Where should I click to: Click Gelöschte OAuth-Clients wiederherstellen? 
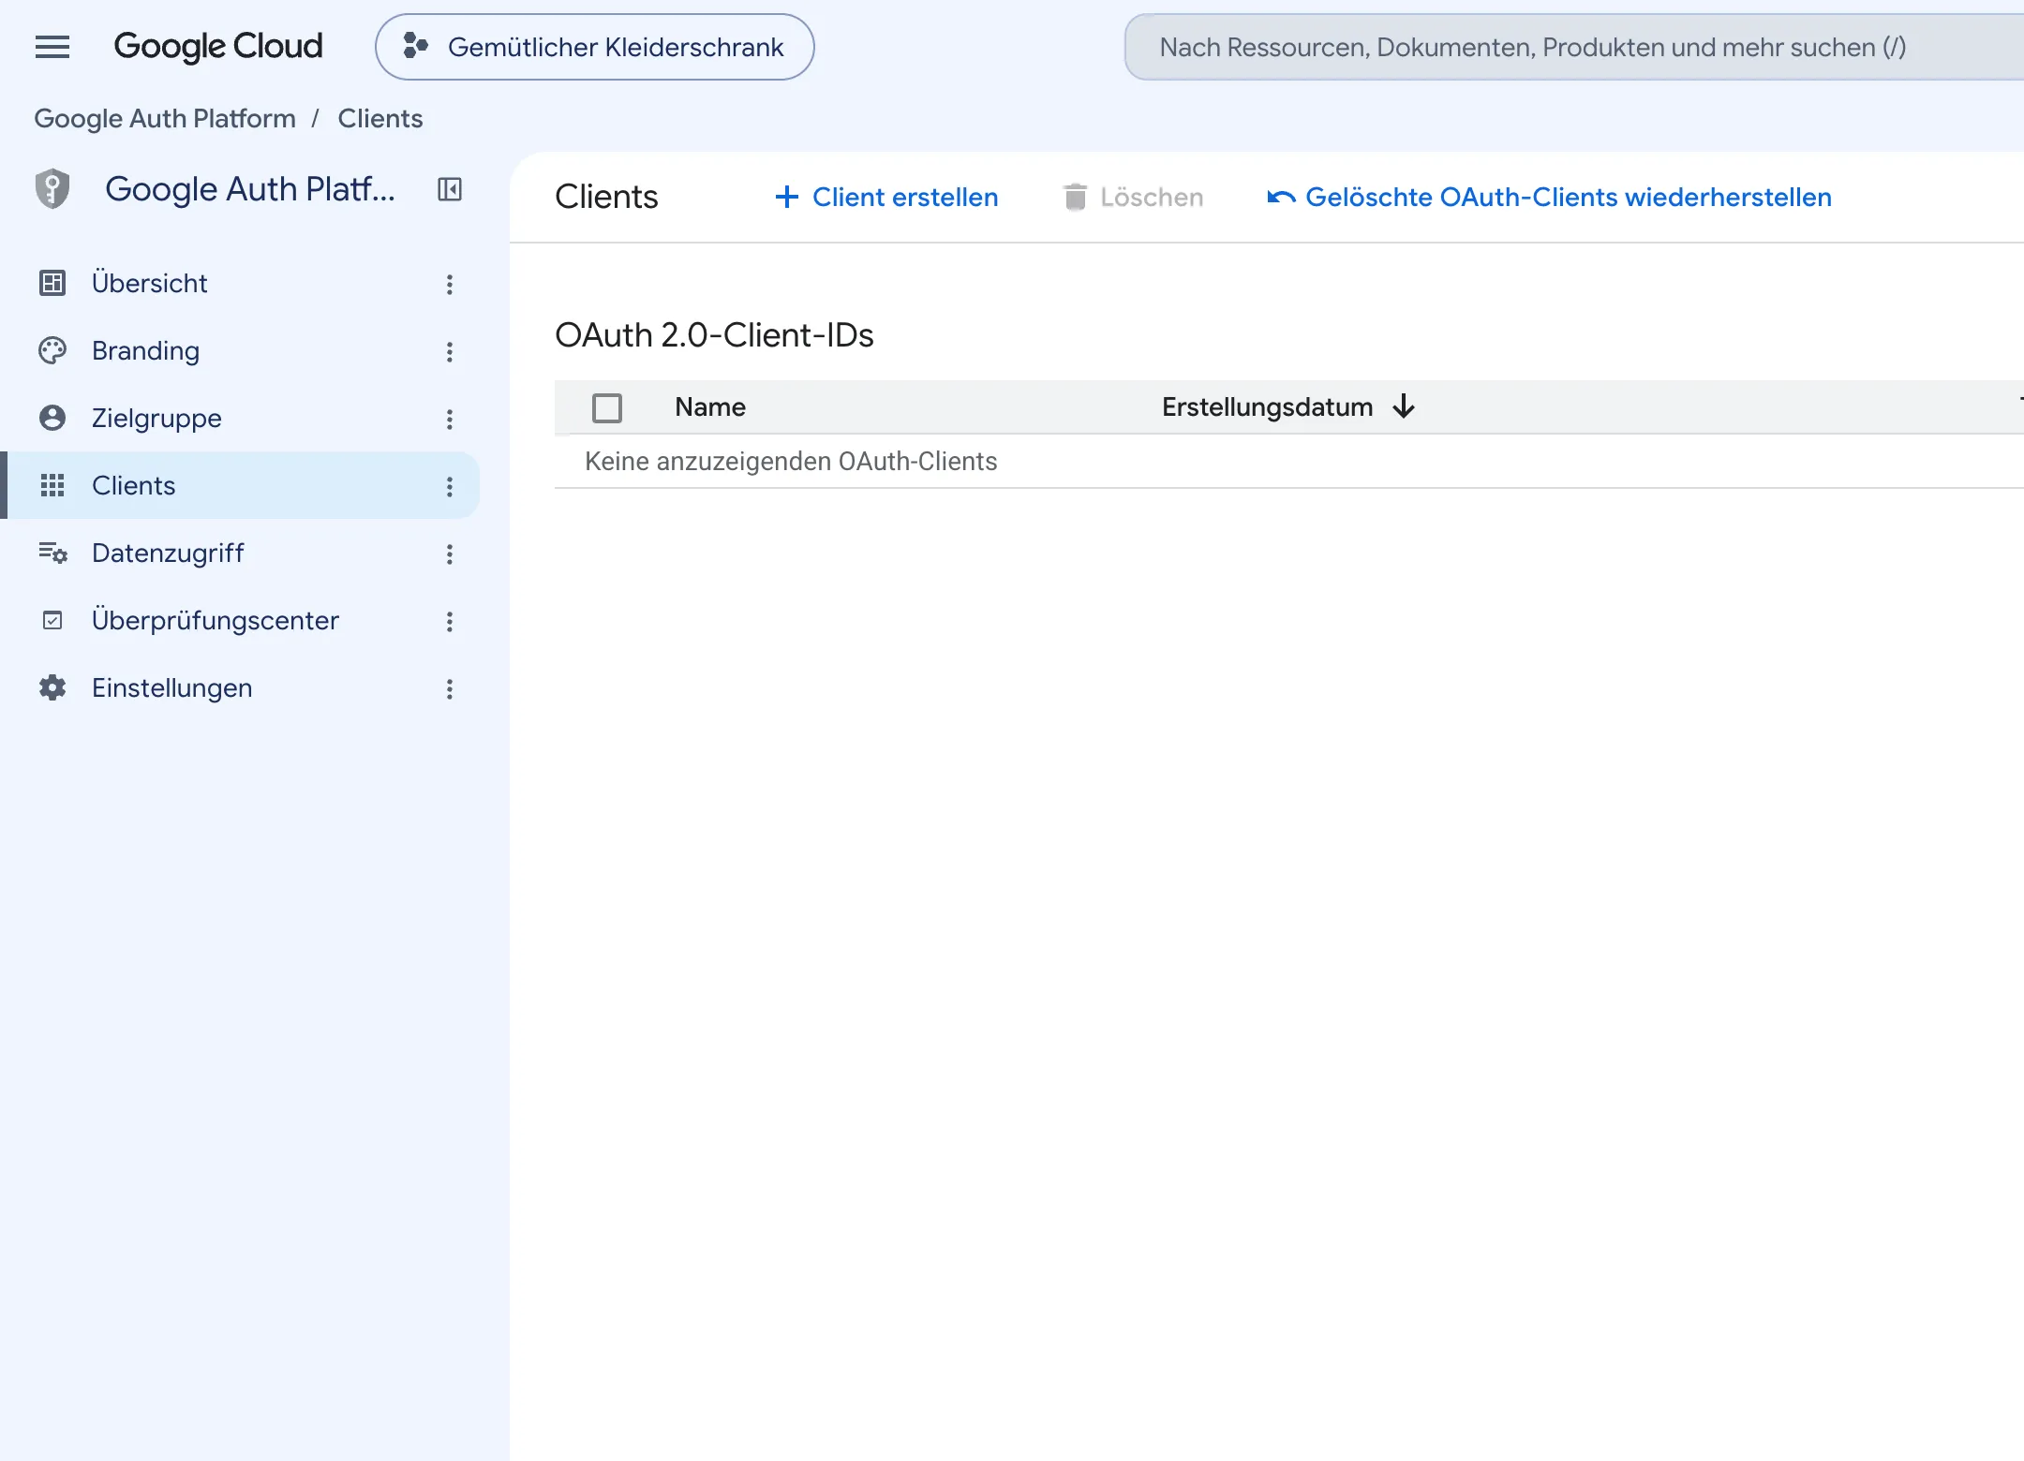click(1550, 197)
